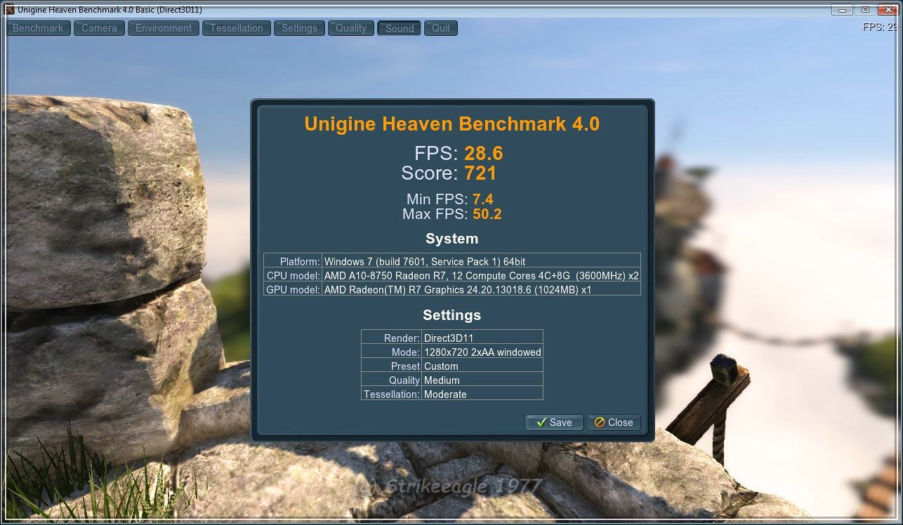Click the Min FPS value 7.4

click(x=483, y=199)
